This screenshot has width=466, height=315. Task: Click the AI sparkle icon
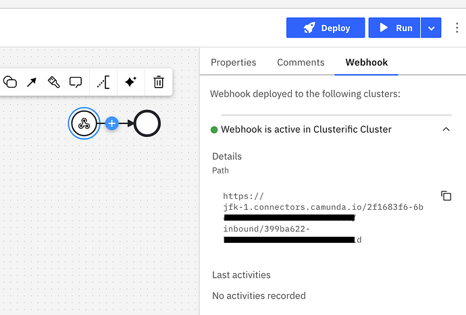pos(131,82)
